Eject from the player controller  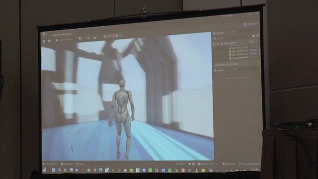pyautogui.click(x=117, y=36)
